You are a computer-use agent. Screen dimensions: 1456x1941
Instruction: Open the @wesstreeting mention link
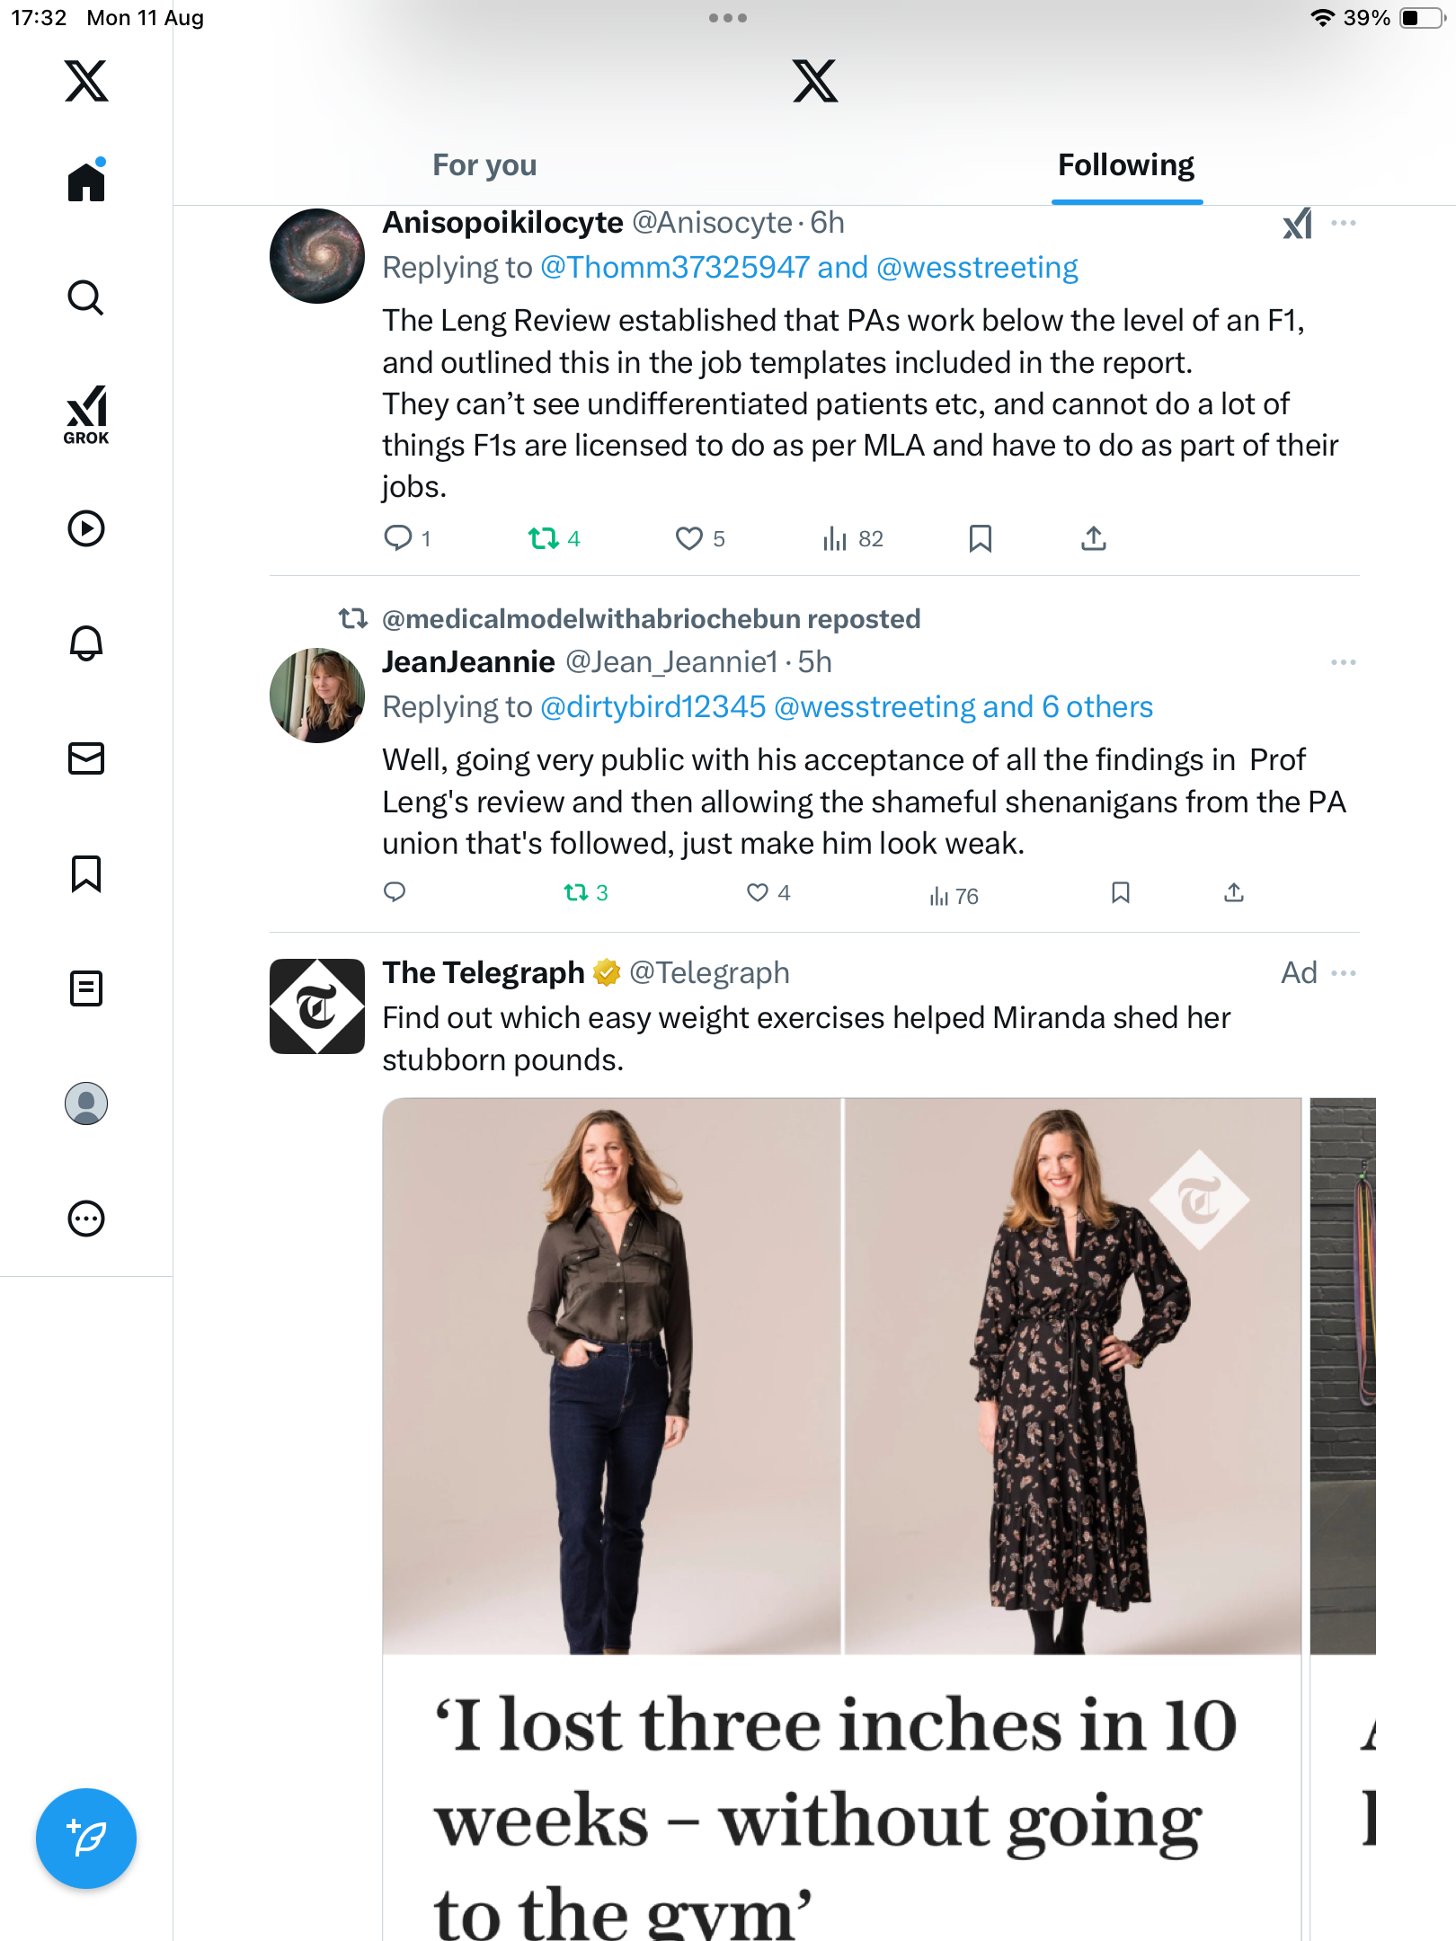point(977,268)
